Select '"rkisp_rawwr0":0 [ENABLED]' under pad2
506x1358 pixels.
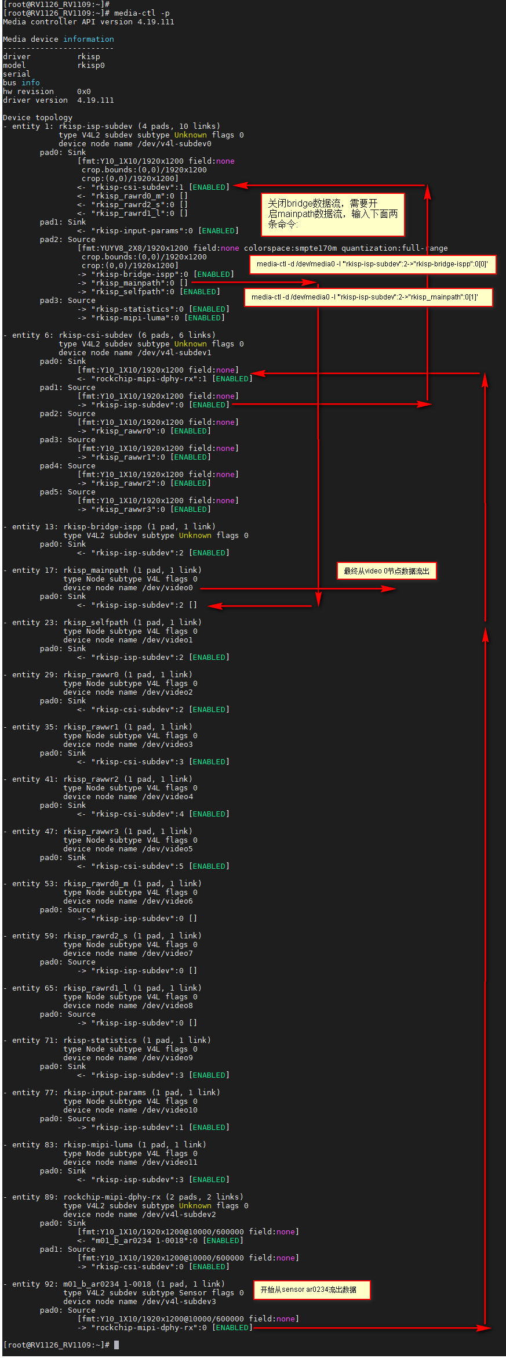click(144, 431)
